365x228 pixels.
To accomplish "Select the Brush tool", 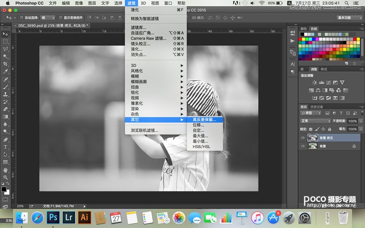I will [5, 87].
